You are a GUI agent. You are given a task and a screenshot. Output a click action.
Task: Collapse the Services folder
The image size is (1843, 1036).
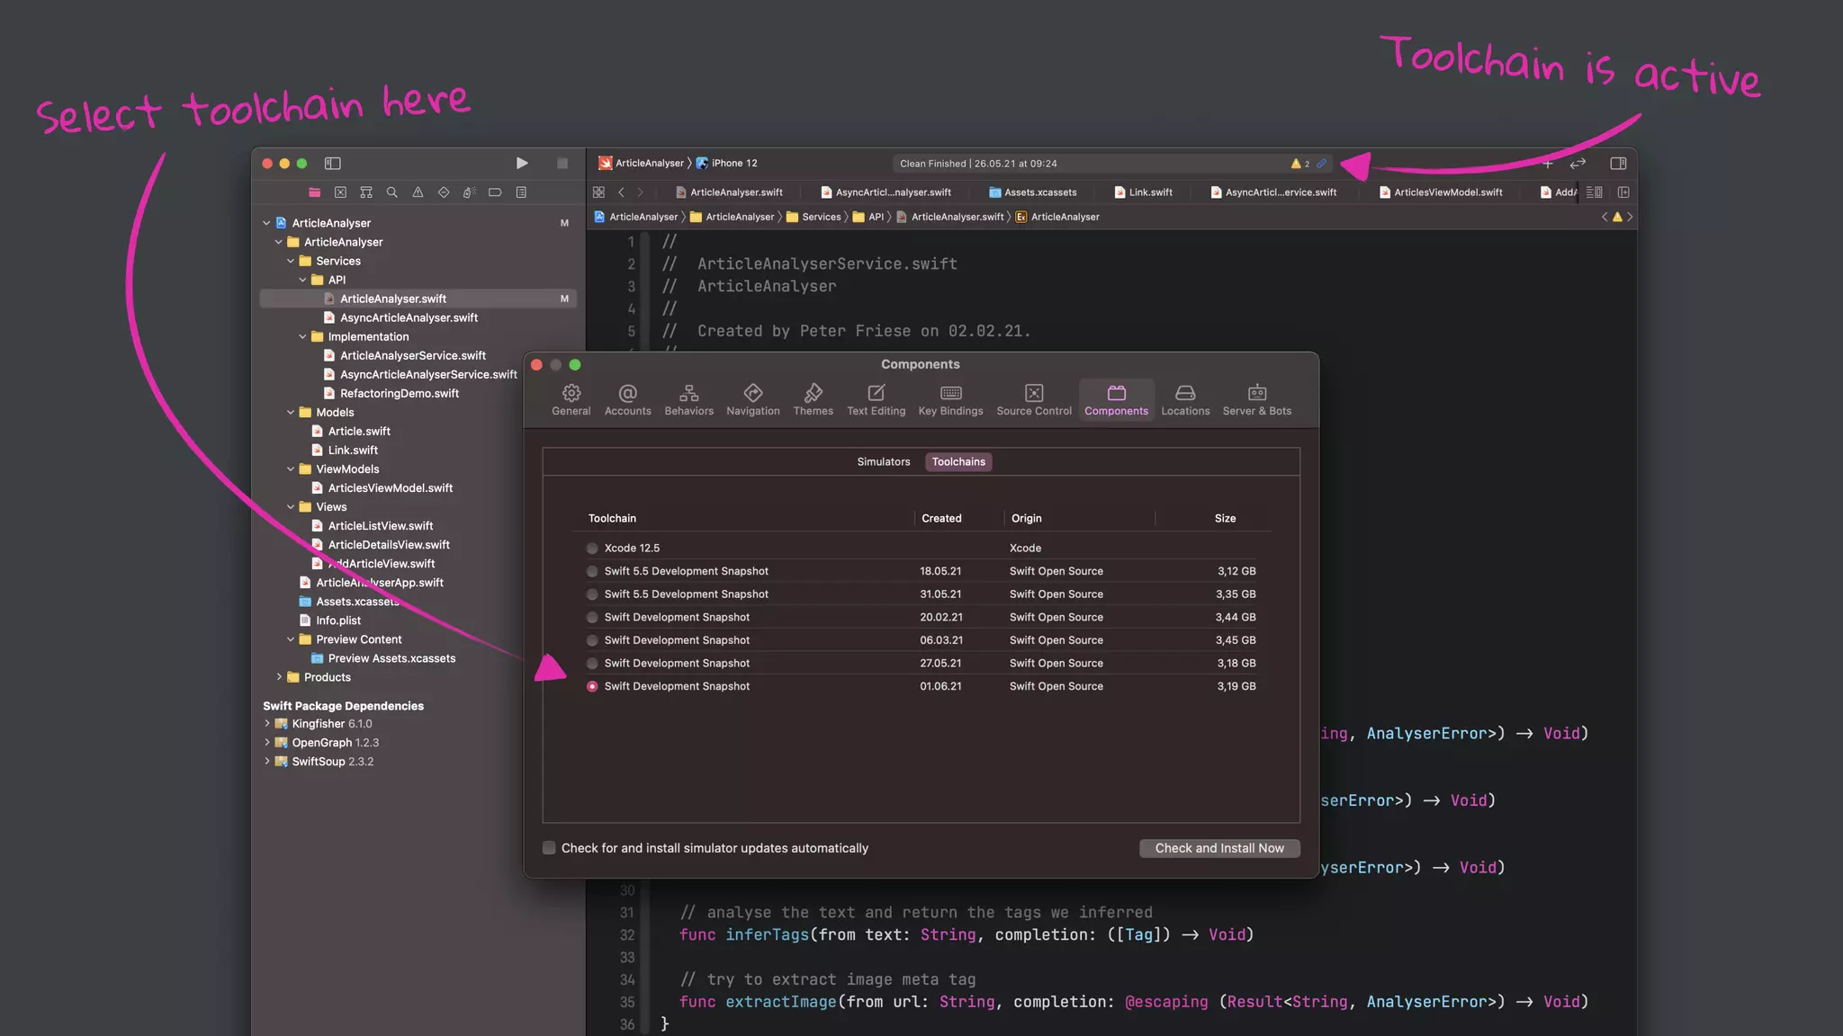click(291, 261)
